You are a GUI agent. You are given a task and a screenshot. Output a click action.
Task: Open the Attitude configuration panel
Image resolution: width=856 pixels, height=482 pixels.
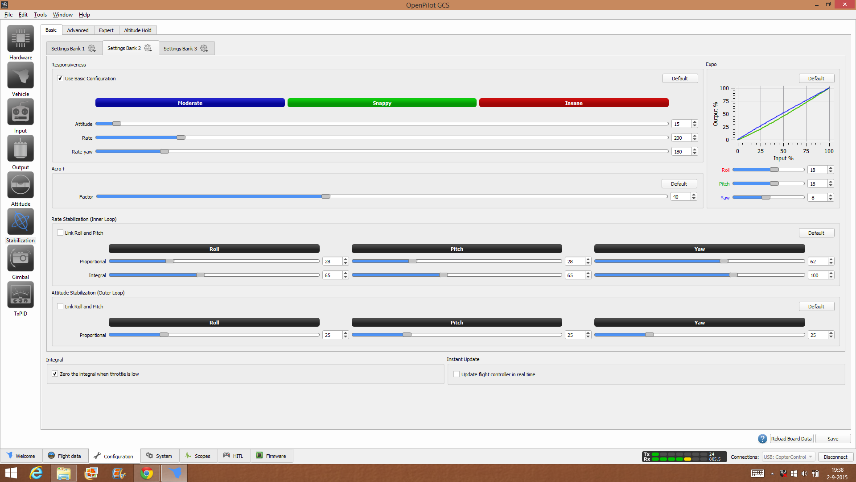(21, 185)
